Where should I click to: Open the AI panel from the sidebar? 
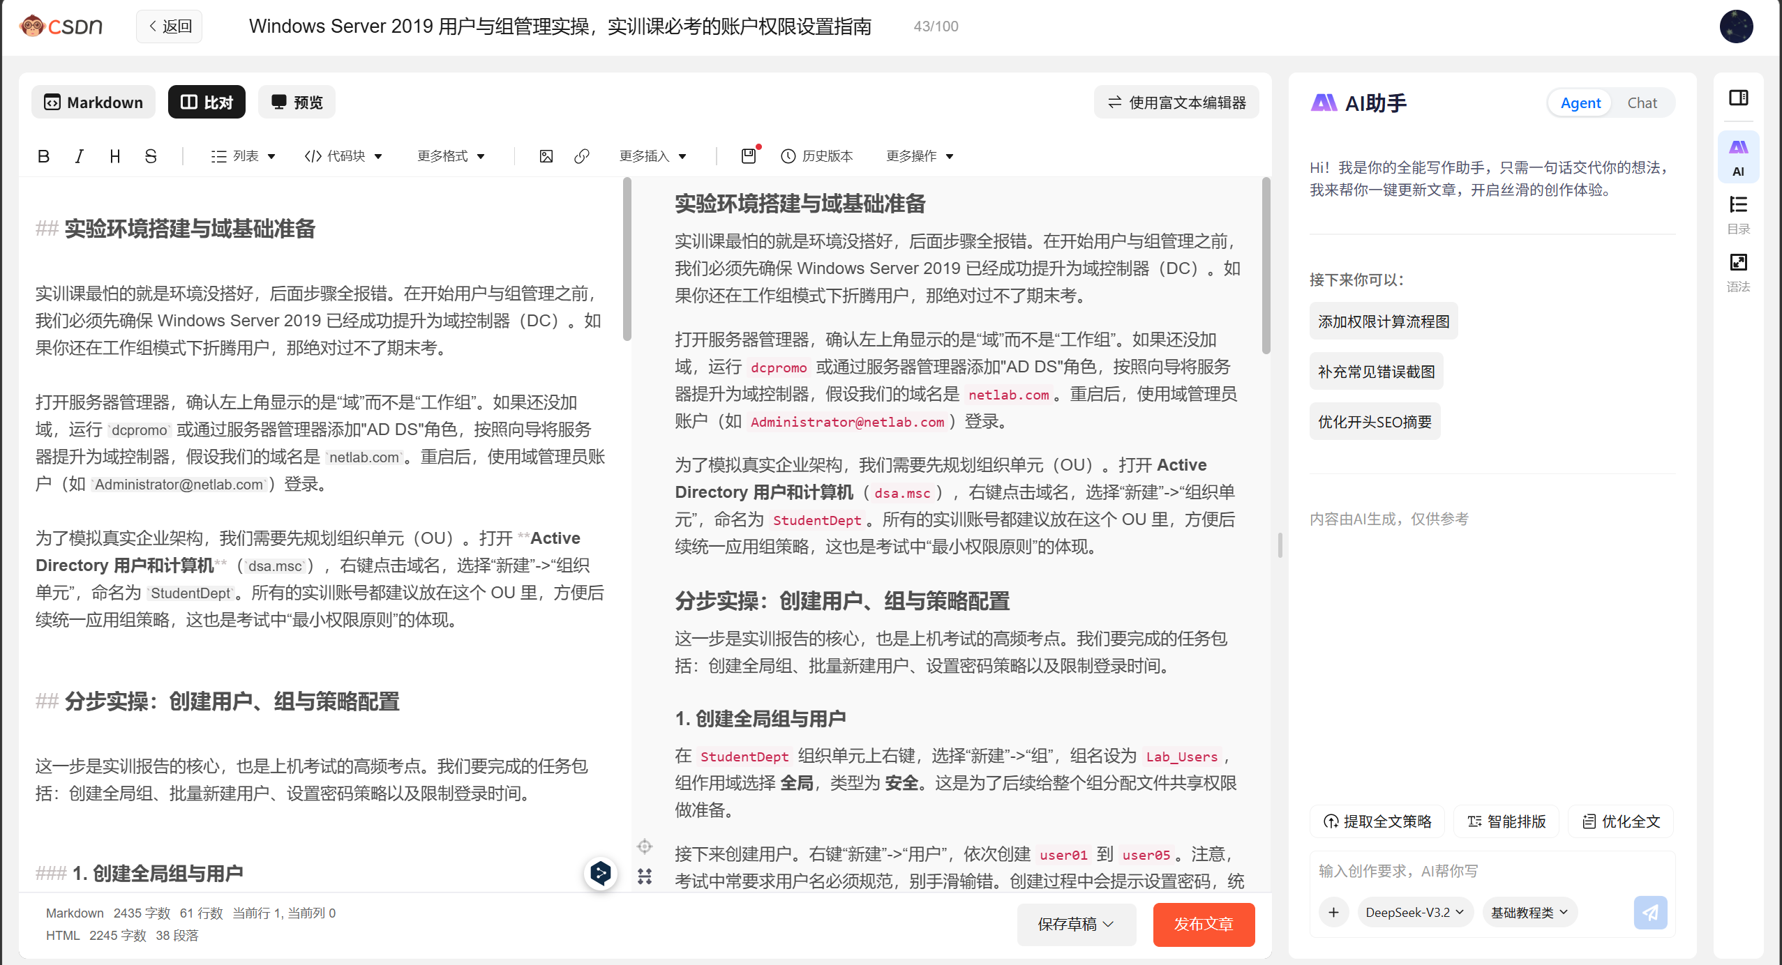click(x=1738, y=158)
